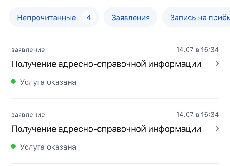This screenshot has width=230, height=166.
Task: Click the unread count badge showing 4
Action: coord(89,18)
